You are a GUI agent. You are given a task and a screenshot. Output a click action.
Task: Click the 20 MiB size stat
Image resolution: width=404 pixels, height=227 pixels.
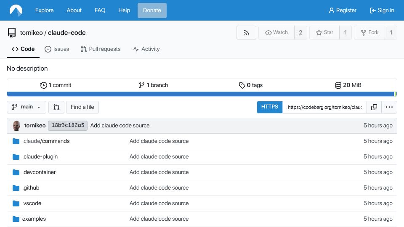(348, 85)
